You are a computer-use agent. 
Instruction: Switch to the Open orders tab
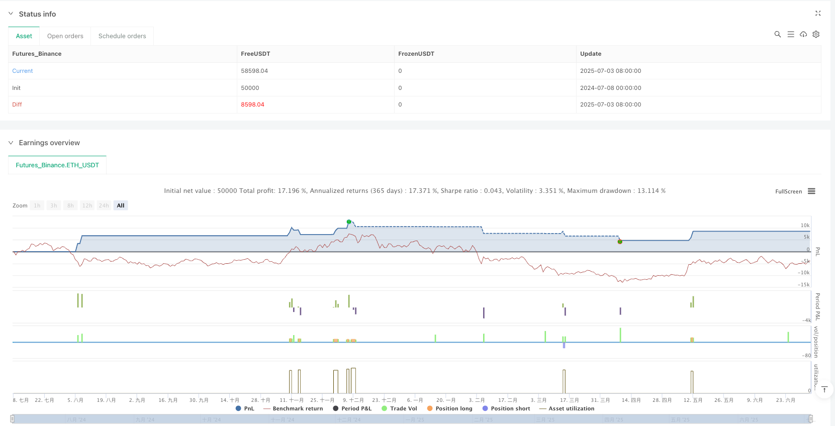(65, 36)
